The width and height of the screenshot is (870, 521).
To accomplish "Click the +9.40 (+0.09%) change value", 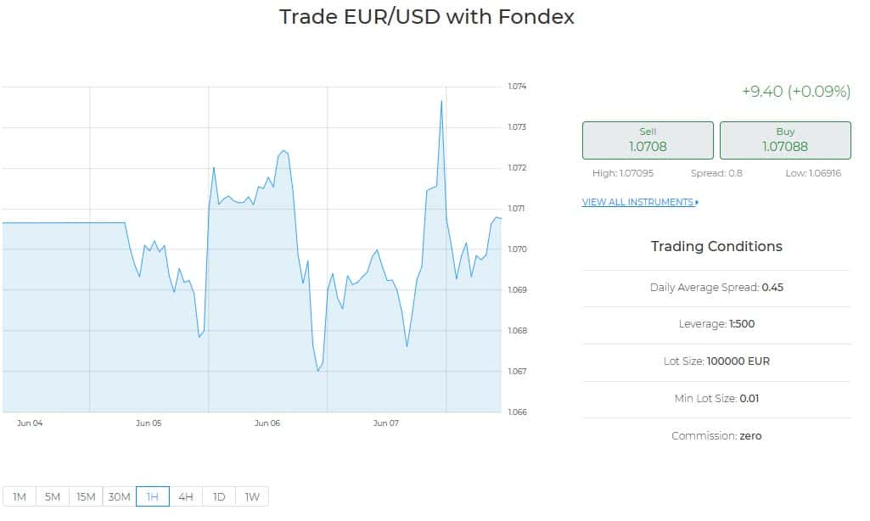I will [796, 92].
